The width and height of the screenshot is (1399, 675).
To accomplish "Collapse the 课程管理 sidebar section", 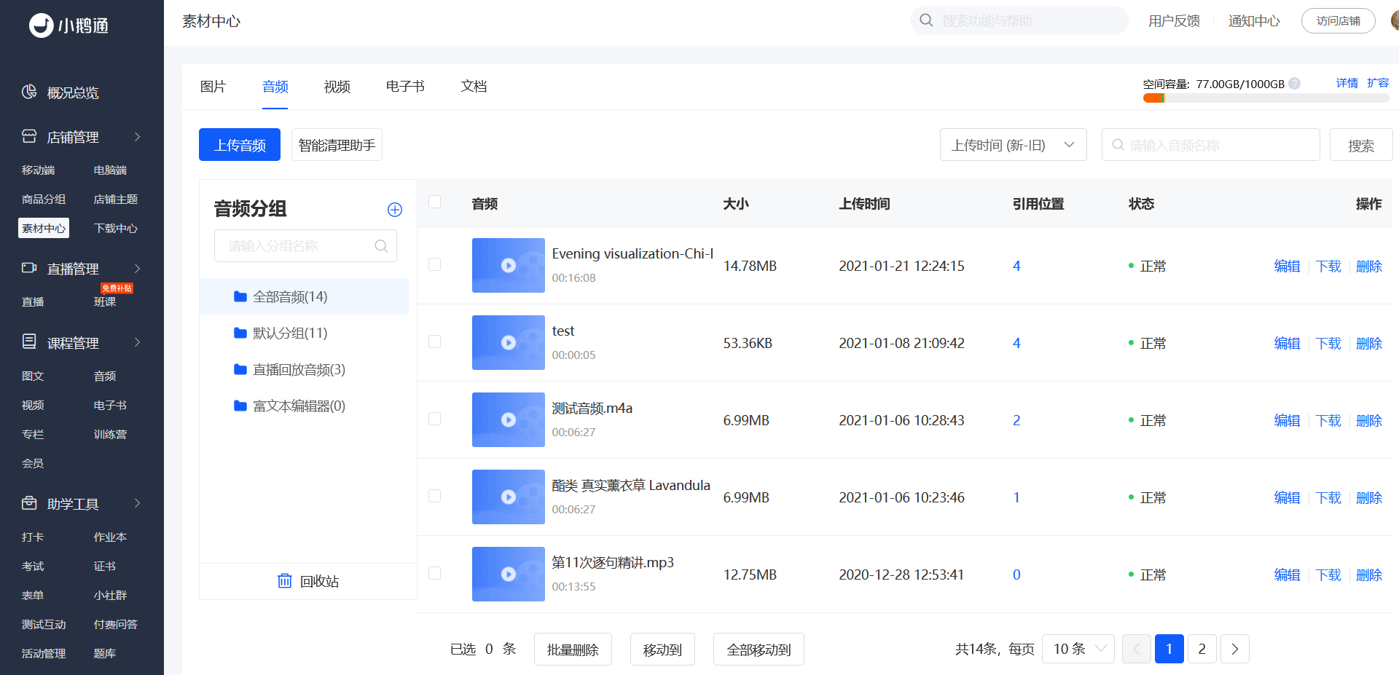I will [x=137, y=342].
